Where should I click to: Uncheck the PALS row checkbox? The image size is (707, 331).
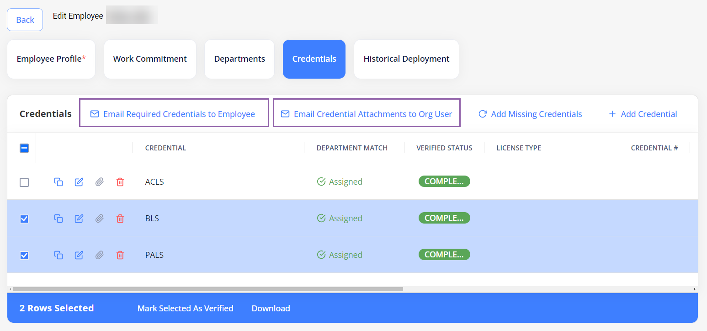pyautogui.click(x=24, y=256)
